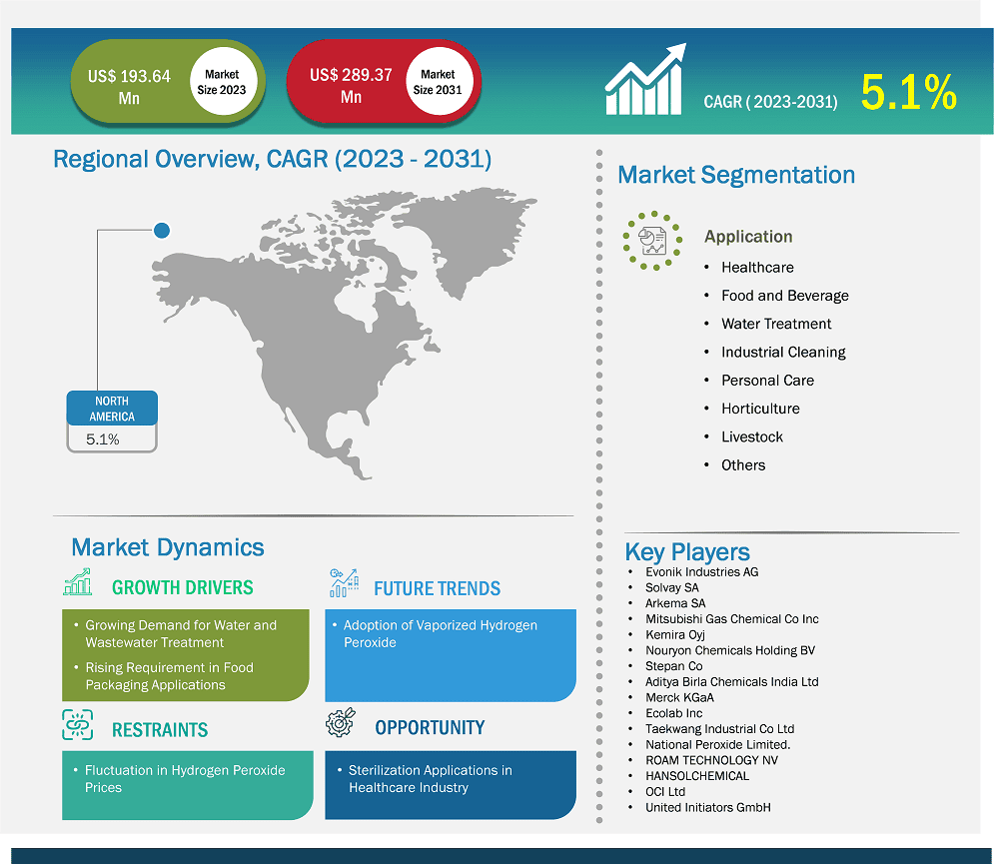Screen dimensions: 999x864
Task: Click United Initiators GmbH entry
Action: (707, 807)
